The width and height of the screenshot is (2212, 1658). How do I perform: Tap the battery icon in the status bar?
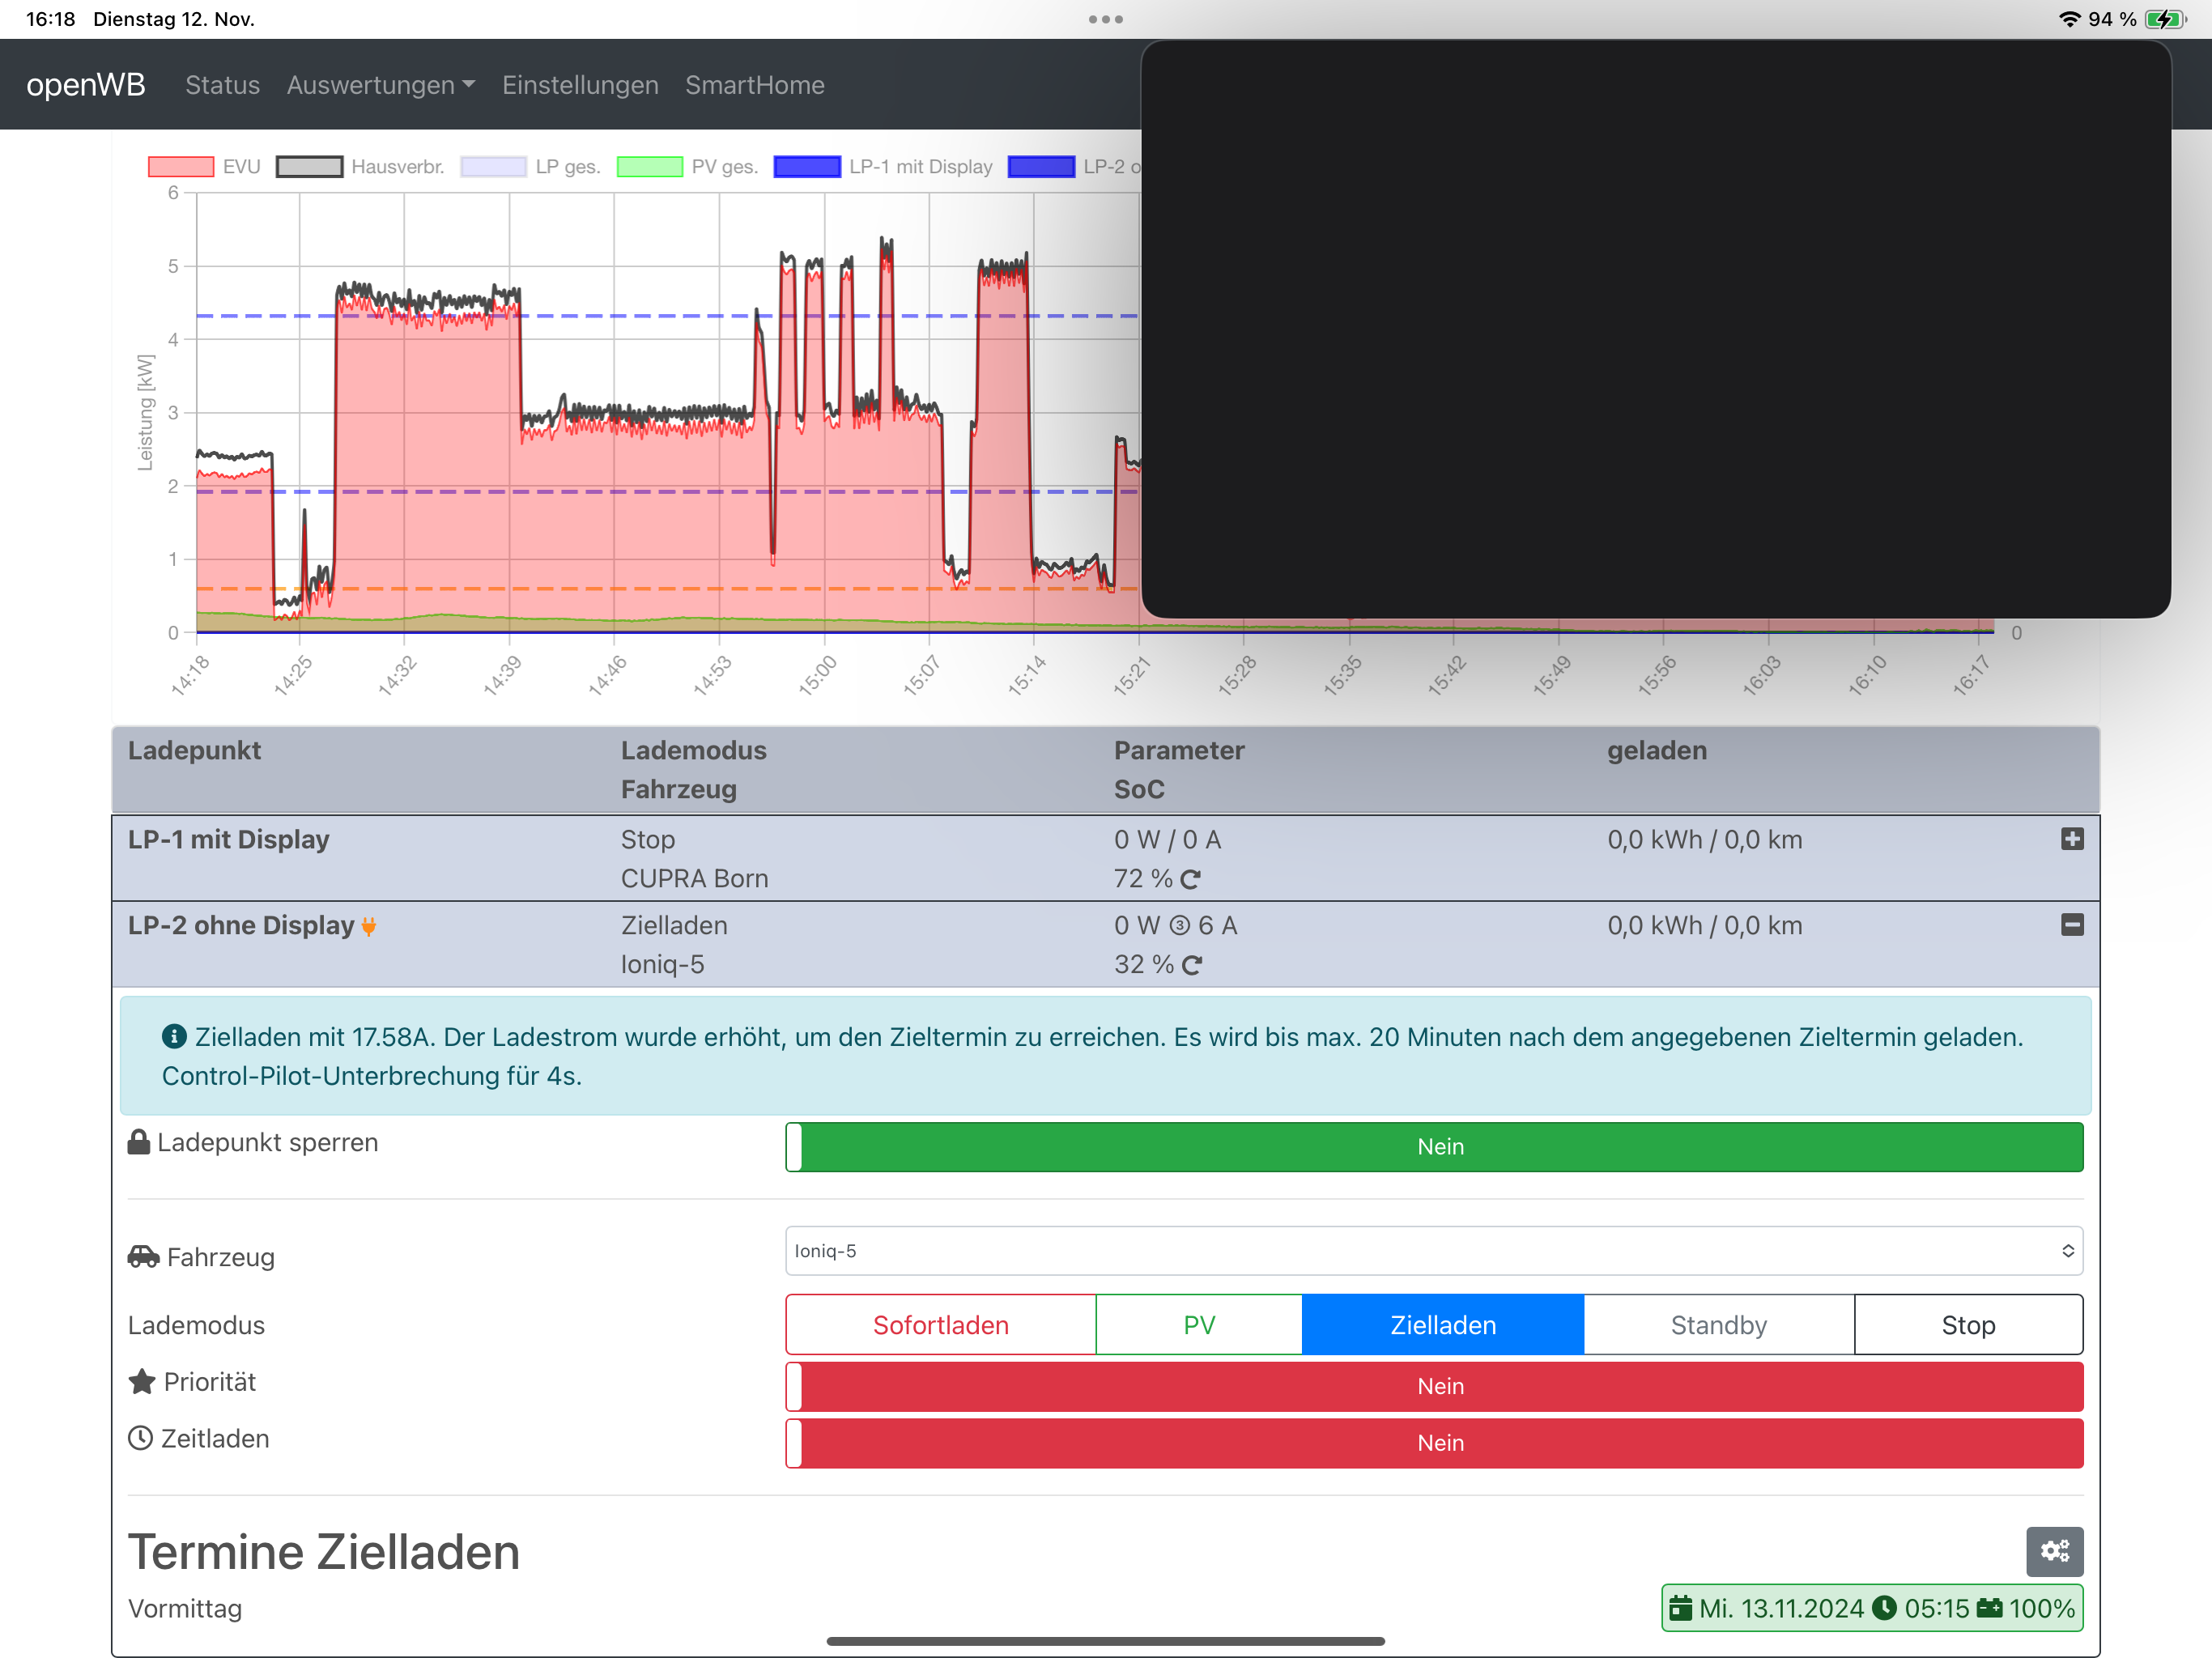coord(2164,19)
